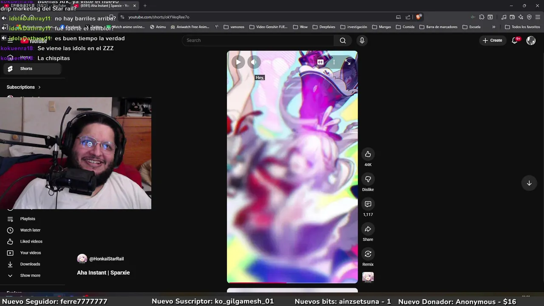Start voice search with the microphone icon
Viewport: 544px width, 306px height.
click(x=362, y=40)
